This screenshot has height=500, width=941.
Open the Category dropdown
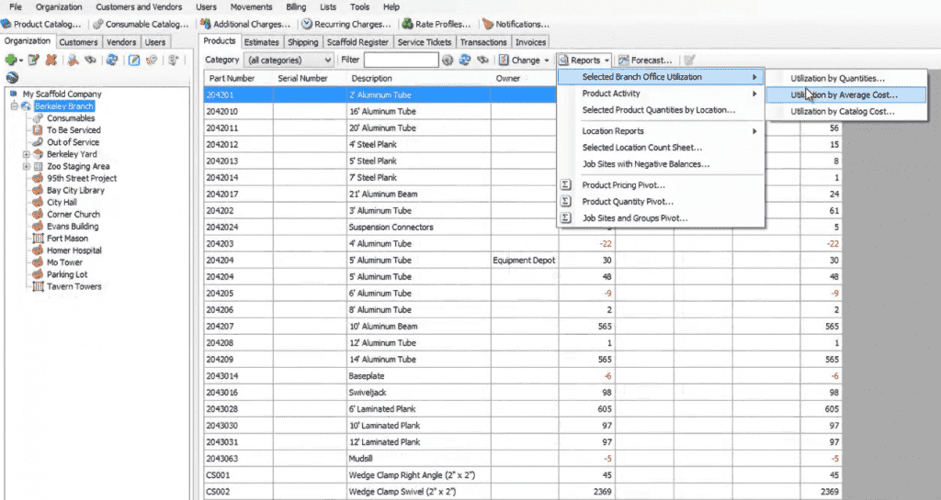coord(289,60)
